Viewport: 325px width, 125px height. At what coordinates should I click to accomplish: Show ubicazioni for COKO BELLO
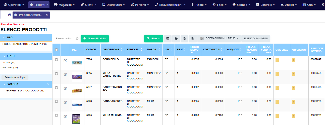294,60
